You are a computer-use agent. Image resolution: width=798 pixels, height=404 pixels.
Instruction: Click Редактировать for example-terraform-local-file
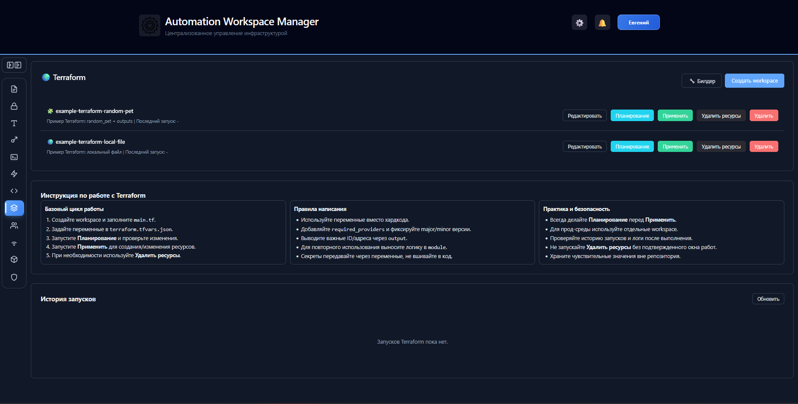pyautogui.click(x=585, y=147)
